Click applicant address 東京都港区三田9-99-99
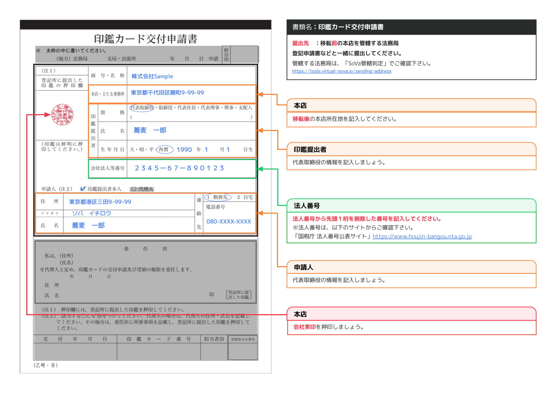 tap(100, 202)
